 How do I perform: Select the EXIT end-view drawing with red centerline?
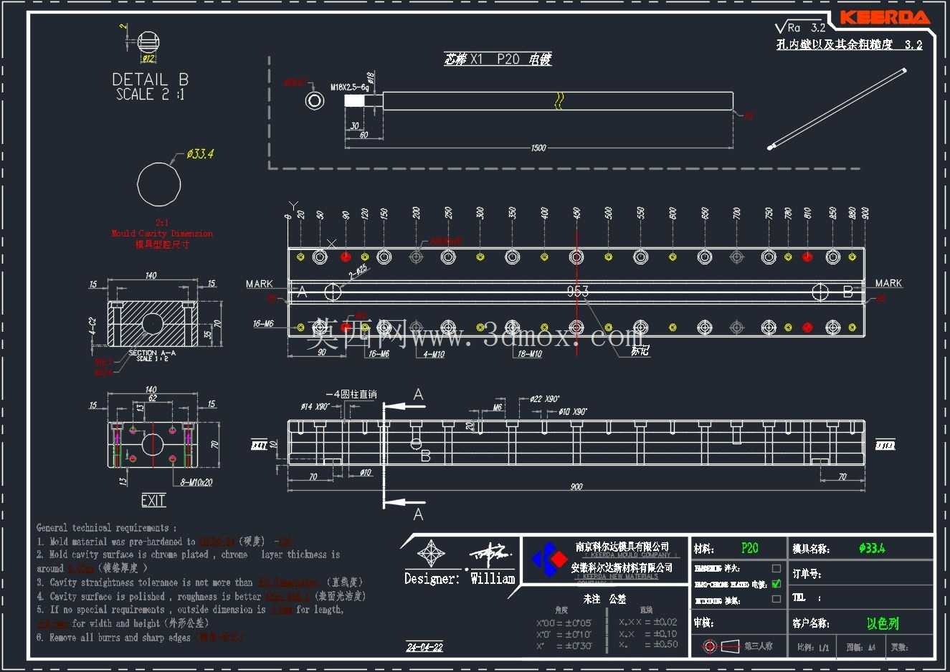pyautogui.click(x=151, y=445)
